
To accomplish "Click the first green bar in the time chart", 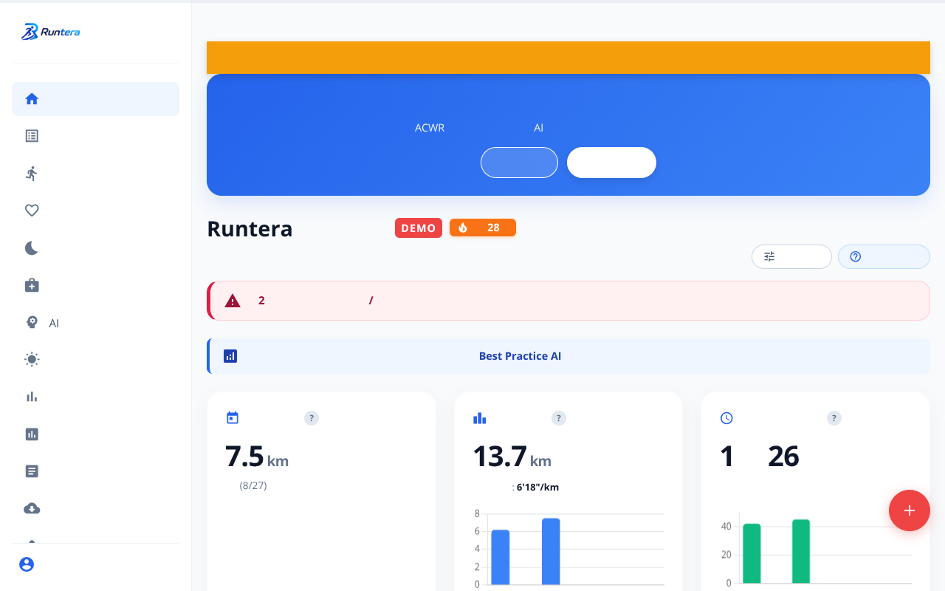I will pos(752,553).
